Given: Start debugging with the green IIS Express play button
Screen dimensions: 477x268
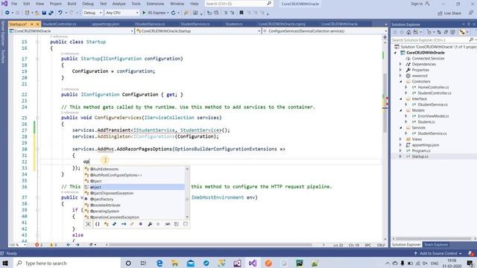Looking at the screenshot, I should (144, 13).
